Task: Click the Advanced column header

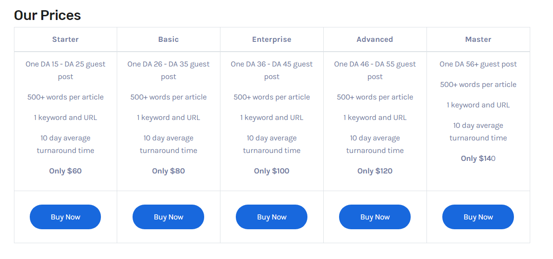Action: tap(375, 40)
